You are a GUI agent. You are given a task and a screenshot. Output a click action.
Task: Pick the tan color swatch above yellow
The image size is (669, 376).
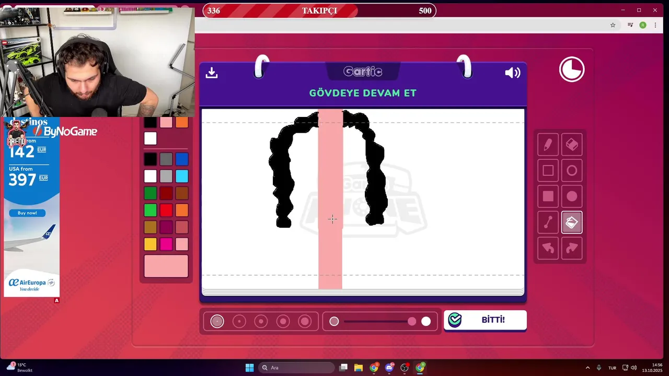[150, 227]
